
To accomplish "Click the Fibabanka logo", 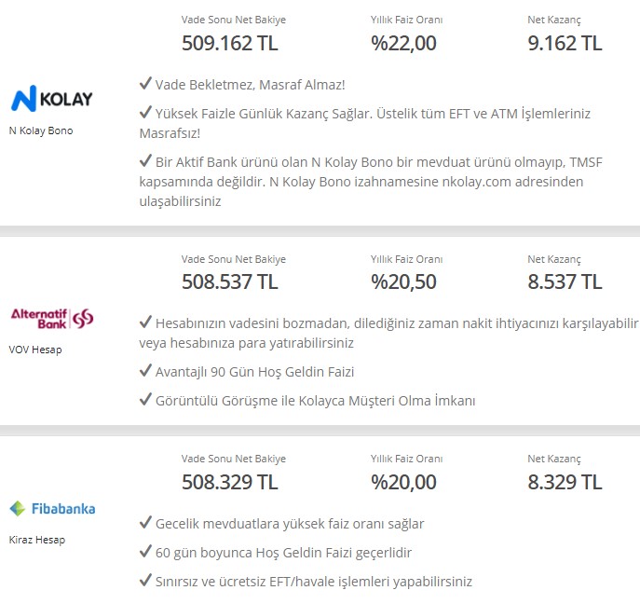I will [52, 508].
